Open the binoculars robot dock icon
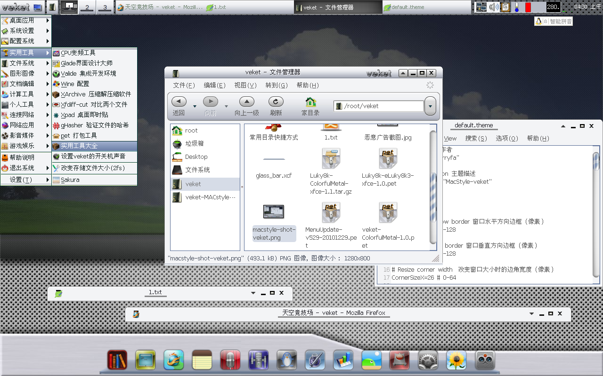 tap(485, 361)
